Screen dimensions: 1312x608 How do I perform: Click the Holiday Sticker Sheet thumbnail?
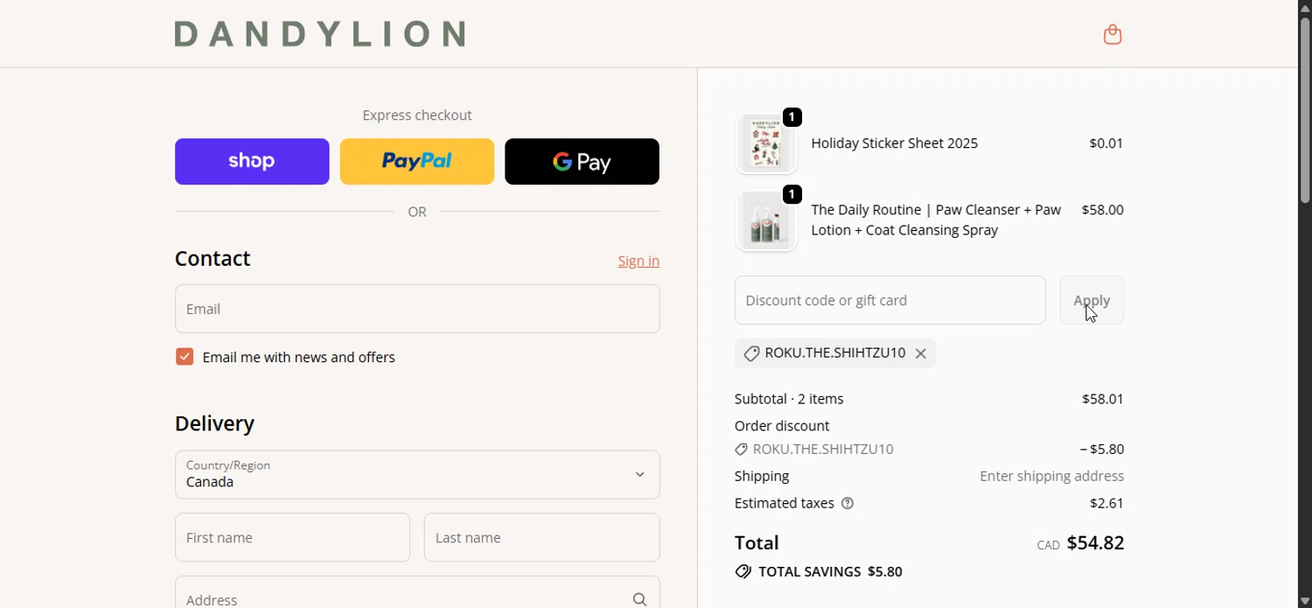click(x=766, y=144)
